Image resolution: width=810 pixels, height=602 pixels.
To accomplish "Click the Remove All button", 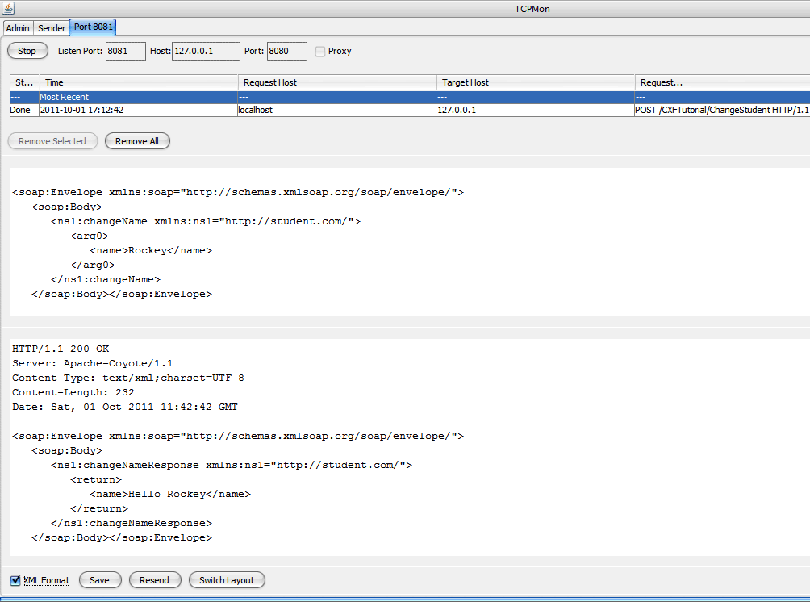I will coord(137,141).
